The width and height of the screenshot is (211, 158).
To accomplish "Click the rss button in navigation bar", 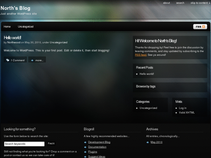I will click(200, 27).
